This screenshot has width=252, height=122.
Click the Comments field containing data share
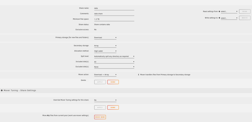point(114,14)
